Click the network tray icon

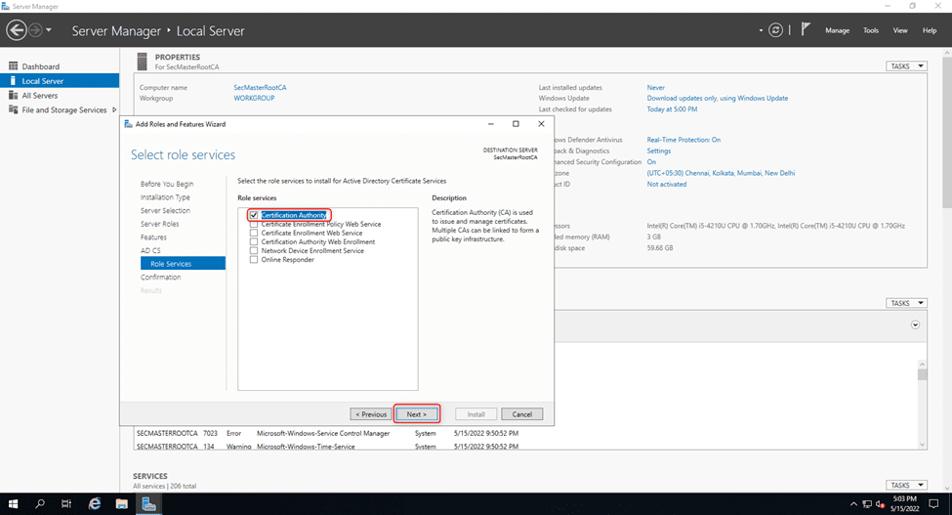[x=867, y=504]
